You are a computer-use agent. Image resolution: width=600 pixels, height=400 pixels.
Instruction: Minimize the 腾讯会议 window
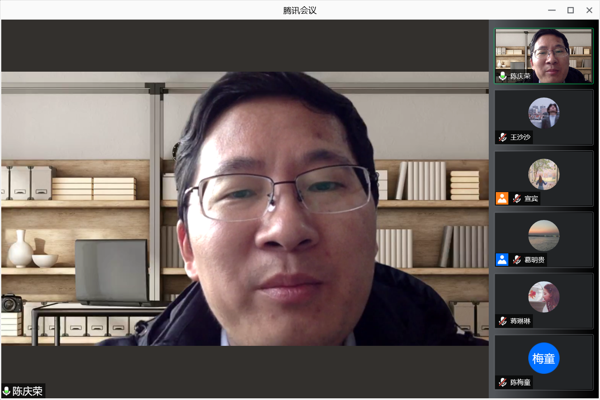pyautogui.click(x=552, y=10)
